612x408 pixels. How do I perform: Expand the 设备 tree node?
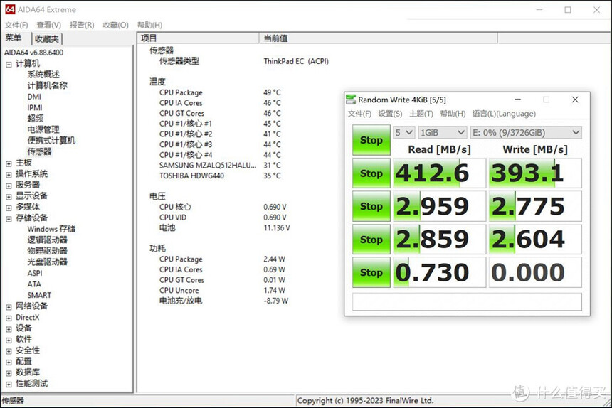tap(9, 329)
